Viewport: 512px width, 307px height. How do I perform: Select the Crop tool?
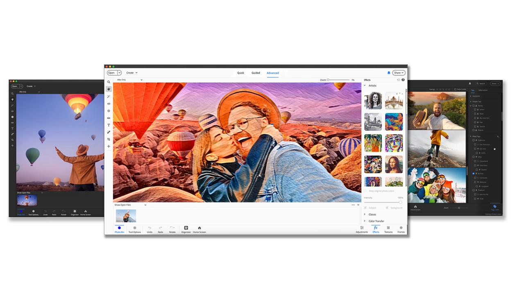109,139
